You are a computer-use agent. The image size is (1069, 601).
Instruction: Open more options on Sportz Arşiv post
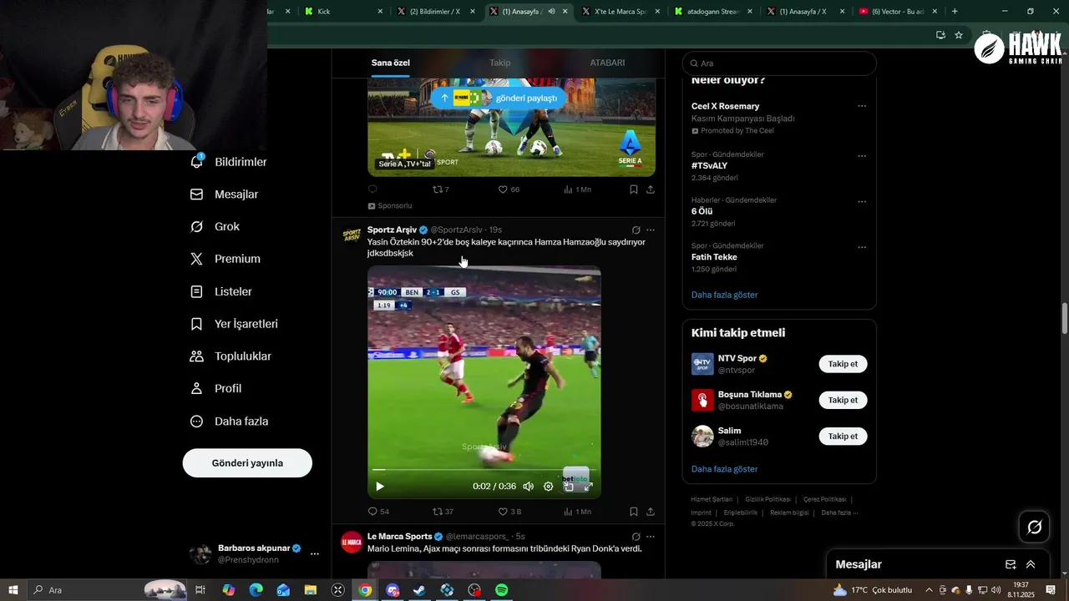coord(650,230)
